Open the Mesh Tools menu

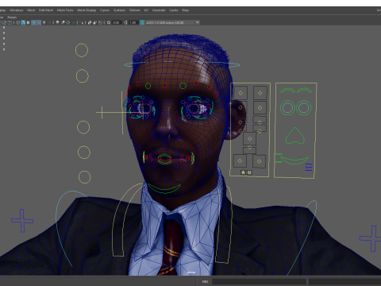(x=65, y=10)
